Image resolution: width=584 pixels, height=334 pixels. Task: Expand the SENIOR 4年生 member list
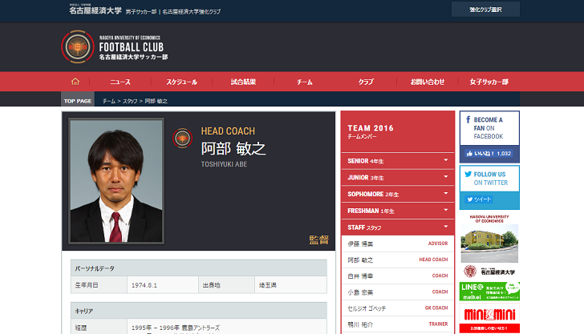point(397,160)
